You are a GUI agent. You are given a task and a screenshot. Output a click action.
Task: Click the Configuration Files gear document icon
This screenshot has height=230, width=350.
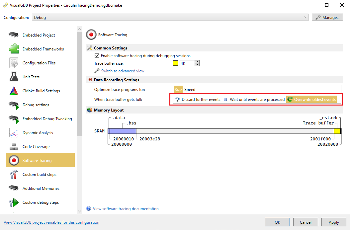point(14,63)
